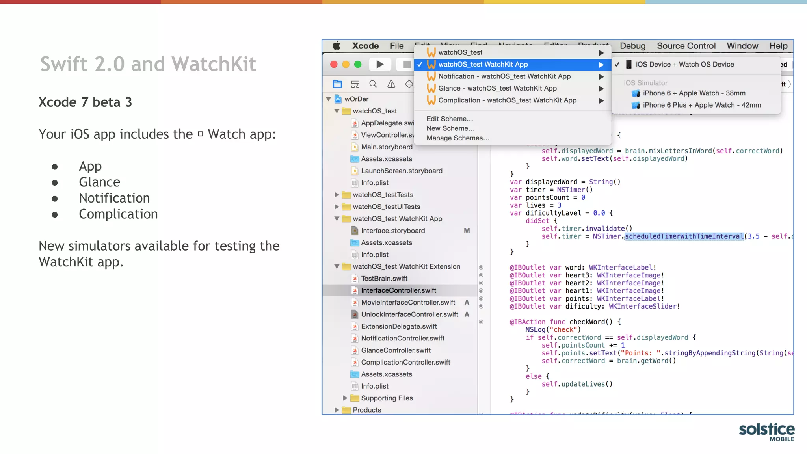Open the Issue navigator warning icon
807x454 pixels.
[391, 84]
